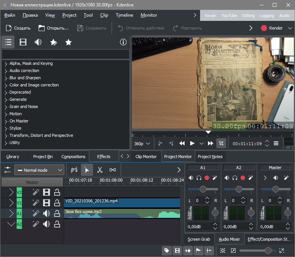Select the spacer tool in timeline toolbar

point(113,170)
